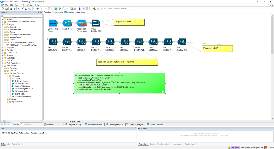
Task: Close the Protocols panel
Action: click(x=41, y=12)
